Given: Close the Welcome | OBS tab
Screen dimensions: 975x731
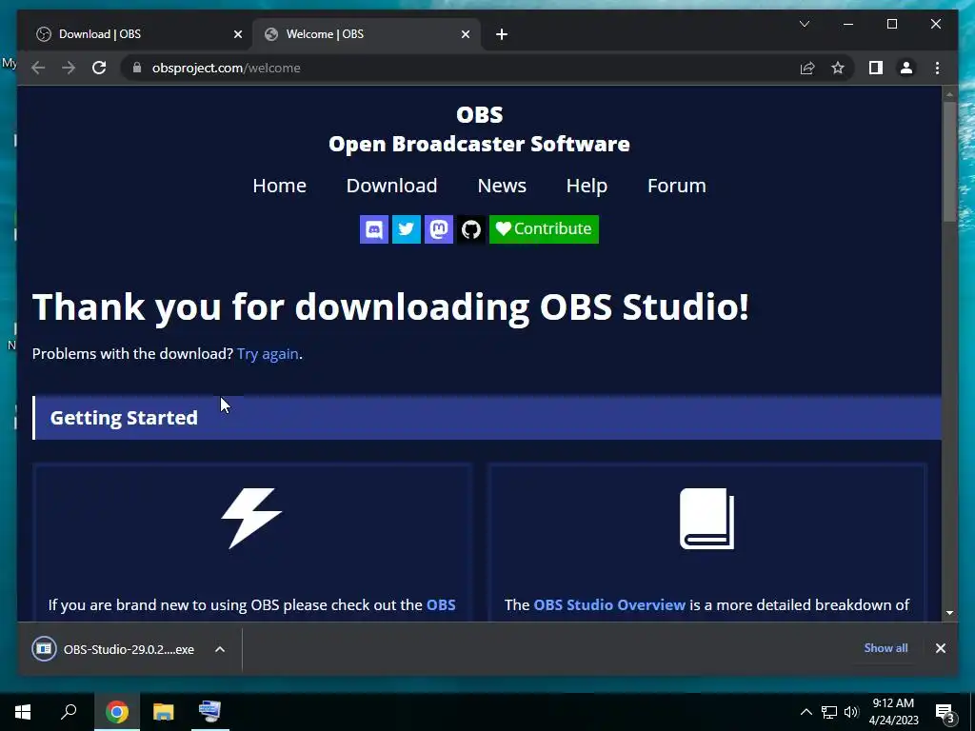Looking at the screenshot, I should 465,34.
